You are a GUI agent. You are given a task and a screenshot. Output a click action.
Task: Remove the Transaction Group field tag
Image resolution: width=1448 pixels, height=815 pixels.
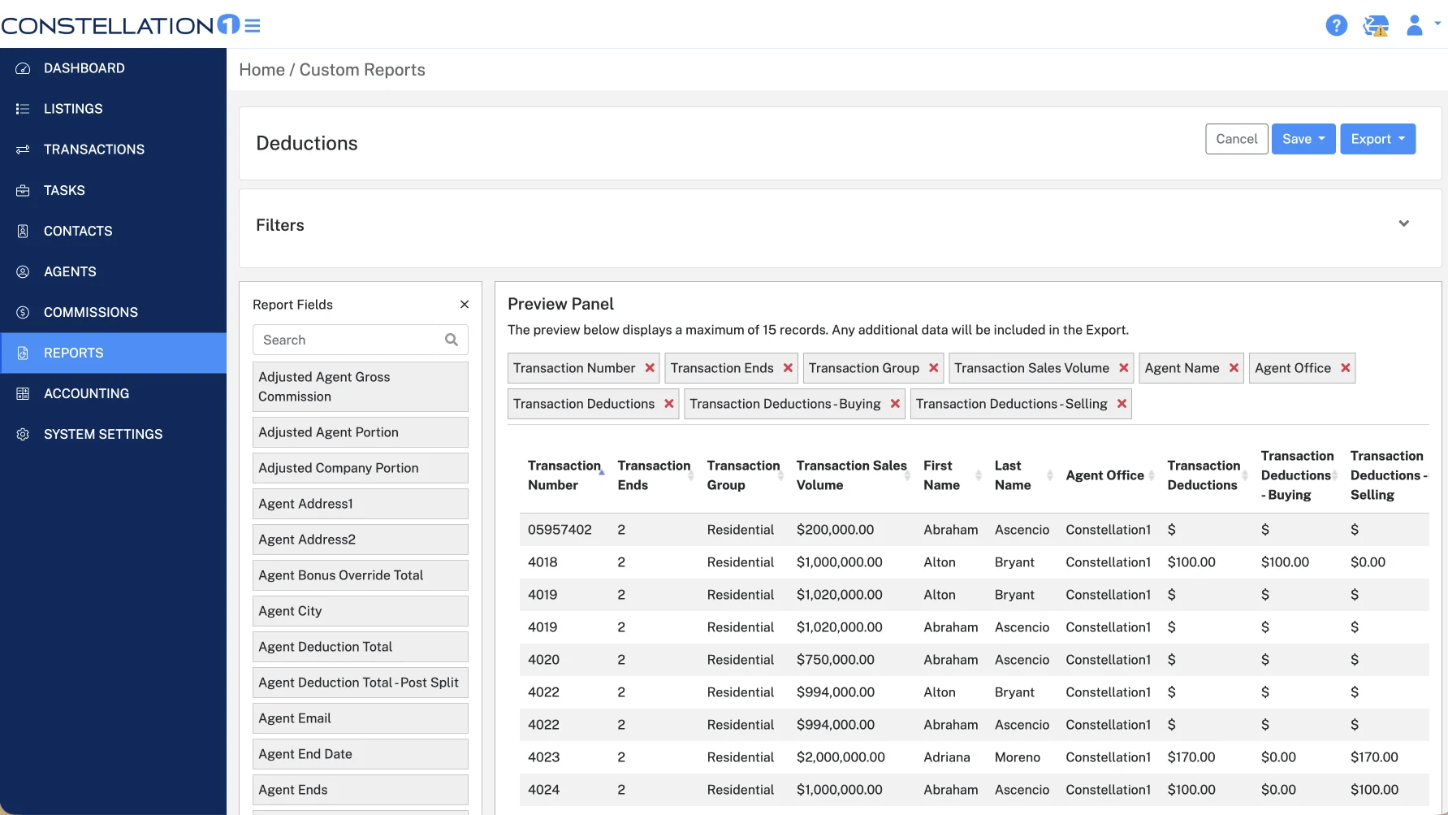click(934, 368)
